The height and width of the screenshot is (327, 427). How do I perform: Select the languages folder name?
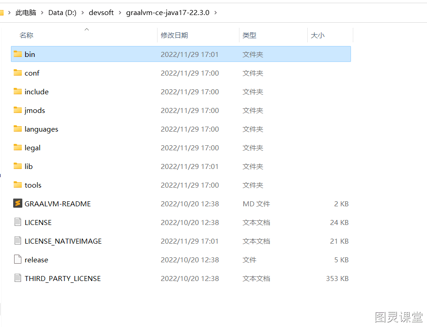pos(41,129)
